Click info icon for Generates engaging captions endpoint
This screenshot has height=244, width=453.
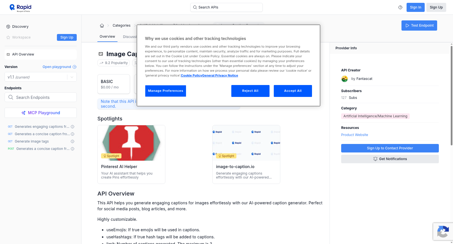pos(72,127)
